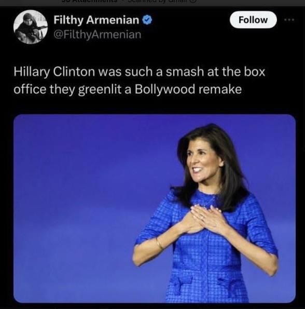Click the words Hillary Clinton in the tweet
The height and width of the screenshot is (309, 305).
coord(54,72)
